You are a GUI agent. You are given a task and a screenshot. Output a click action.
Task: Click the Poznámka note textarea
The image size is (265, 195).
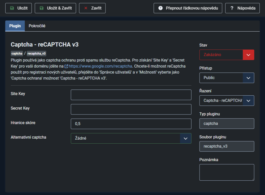(x=227, y=172)
